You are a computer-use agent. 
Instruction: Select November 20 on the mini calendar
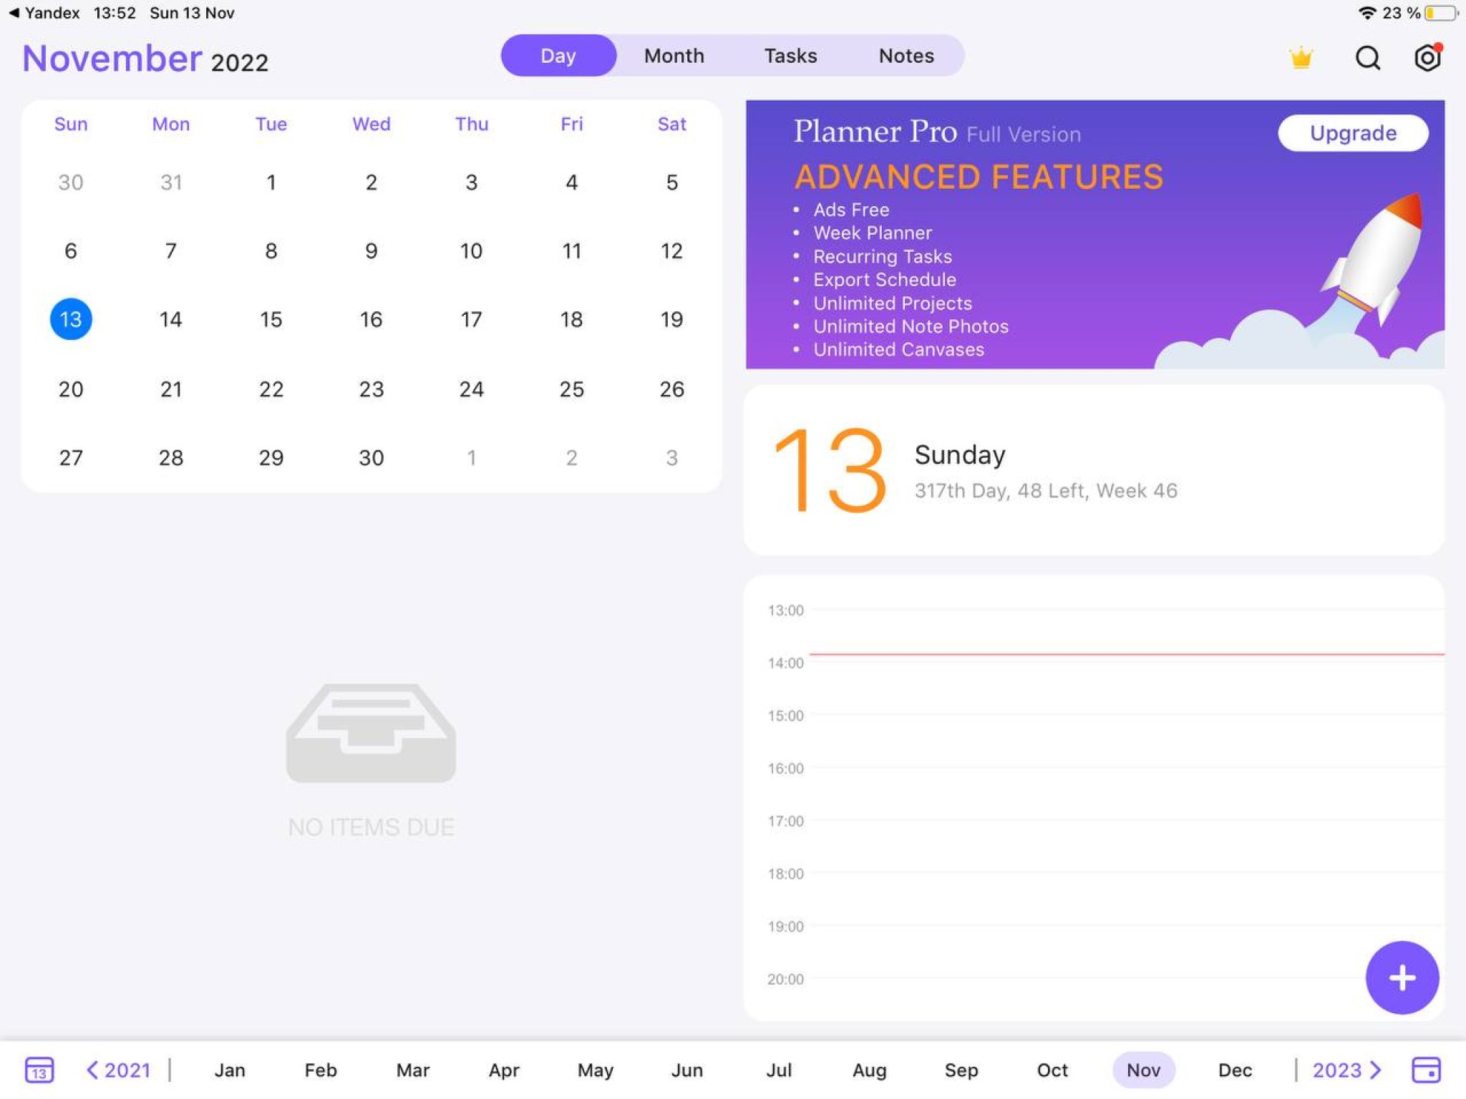click(70, 389)
